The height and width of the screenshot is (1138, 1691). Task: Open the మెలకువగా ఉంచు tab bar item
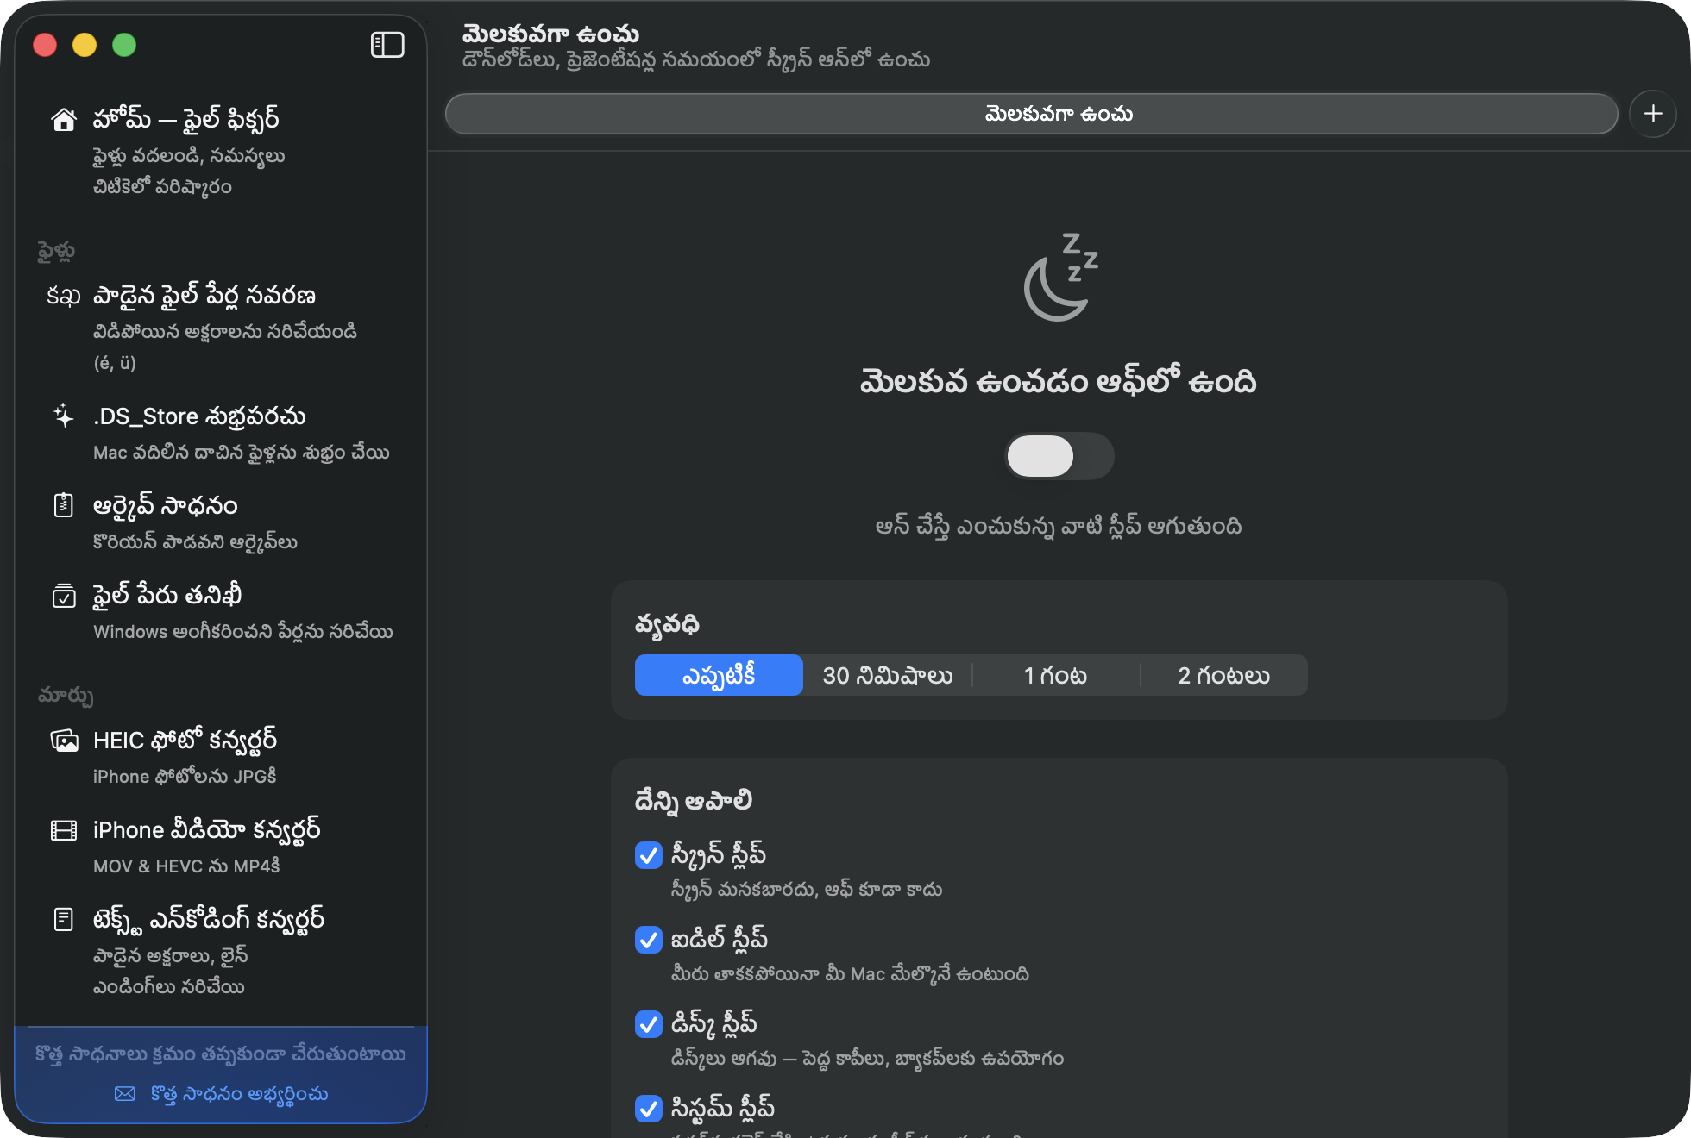(1031, 114)
